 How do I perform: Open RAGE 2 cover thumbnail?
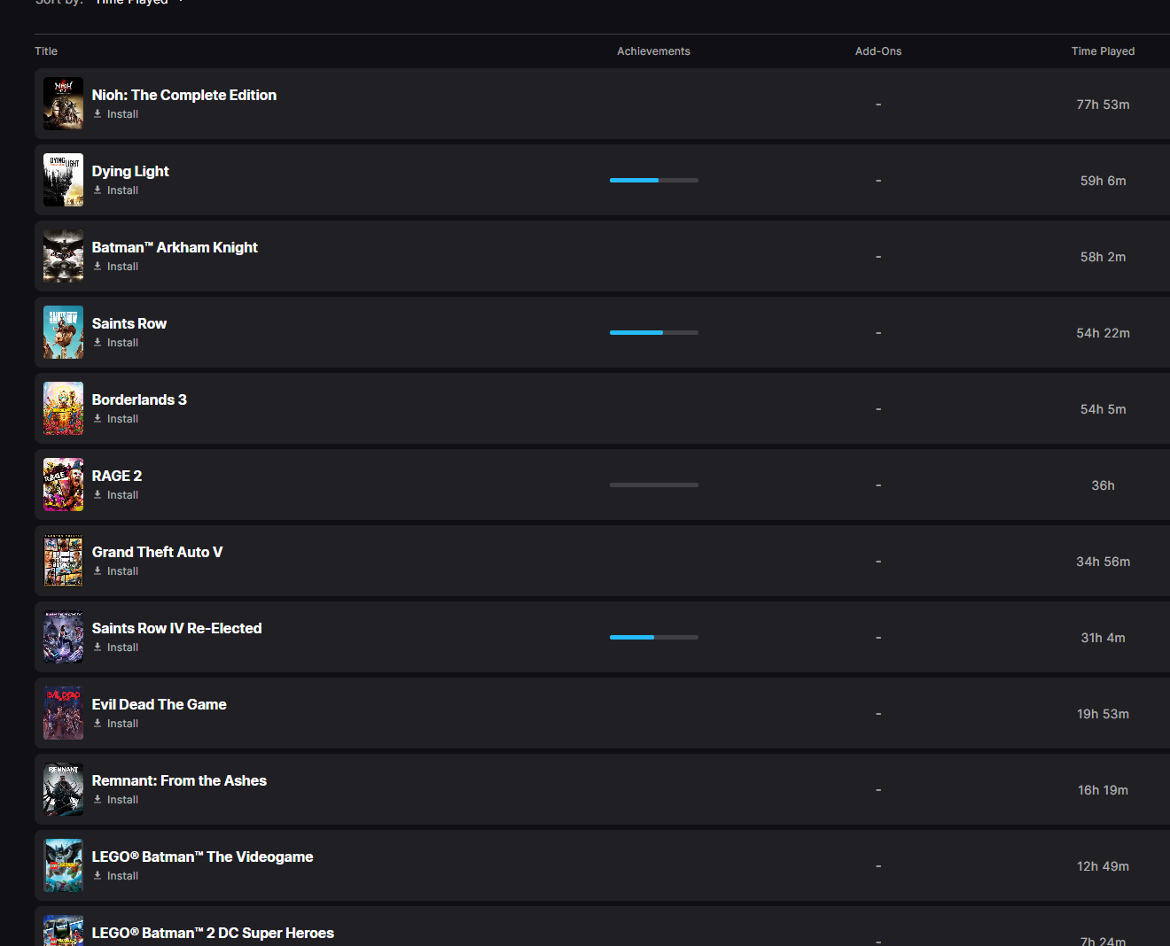pos(63,485)
